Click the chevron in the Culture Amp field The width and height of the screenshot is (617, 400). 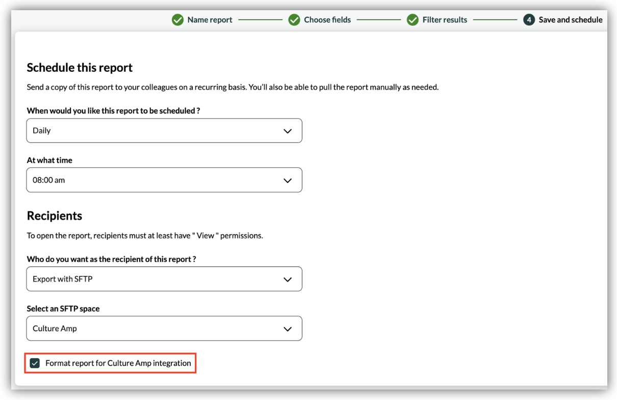click(x=288, y=329)
